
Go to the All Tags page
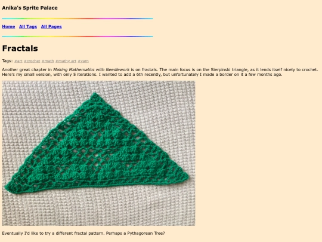tap(28, 26)
